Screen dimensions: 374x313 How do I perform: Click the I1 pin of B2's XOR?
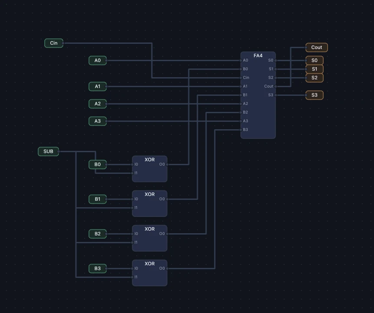(x=132, y=242)
